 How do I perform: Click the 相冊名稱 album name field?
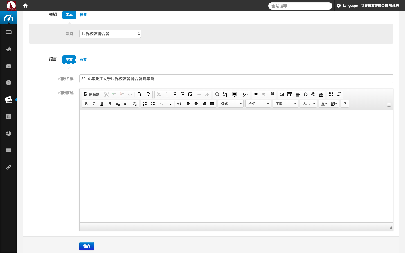coord(236,79)
